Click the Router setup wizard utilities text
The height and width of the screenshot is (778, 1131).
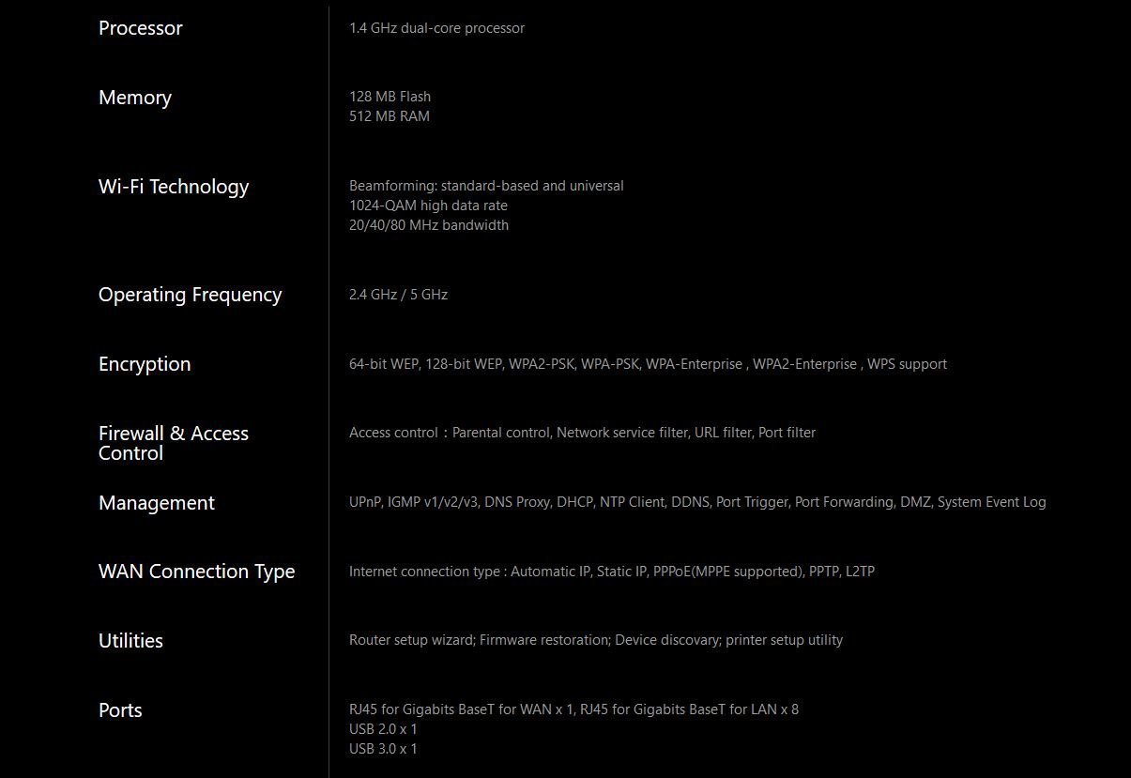coord(413,640)
